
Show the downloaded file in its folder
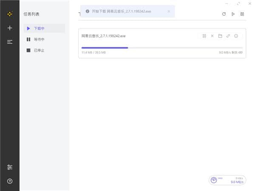pyautogui.click(x=220, y=36)
